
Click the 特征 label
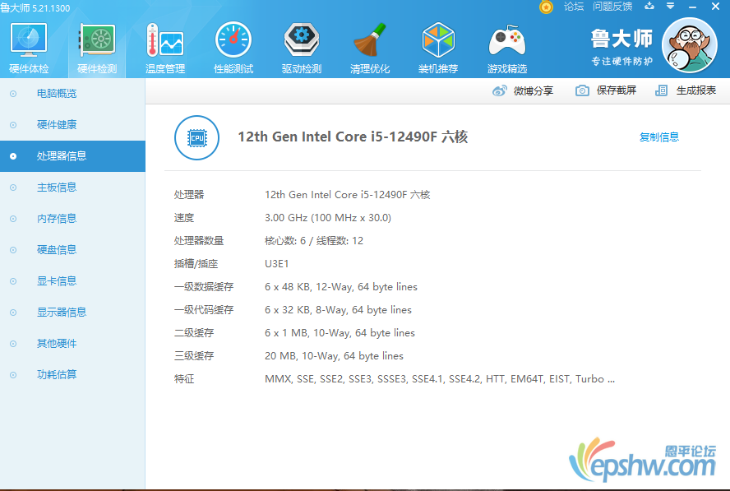184,379
